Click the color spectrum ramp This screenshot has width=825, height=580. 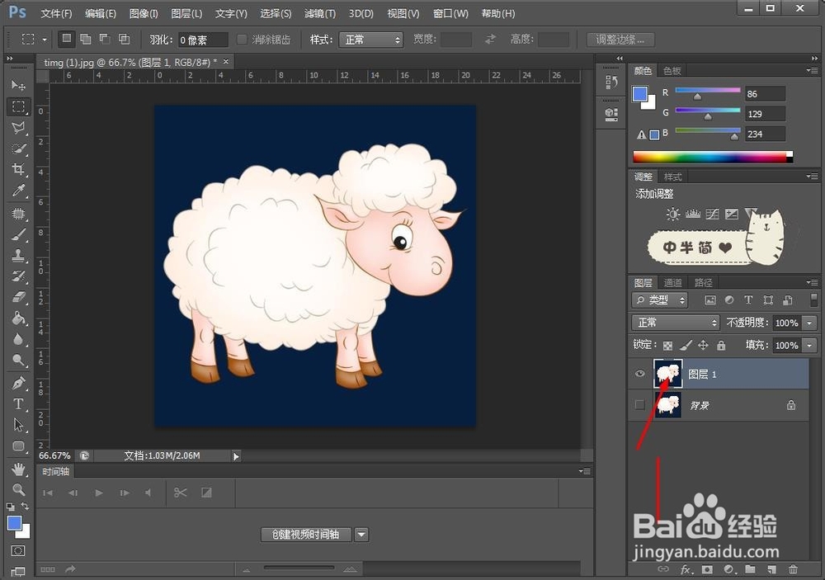point(713,157)
